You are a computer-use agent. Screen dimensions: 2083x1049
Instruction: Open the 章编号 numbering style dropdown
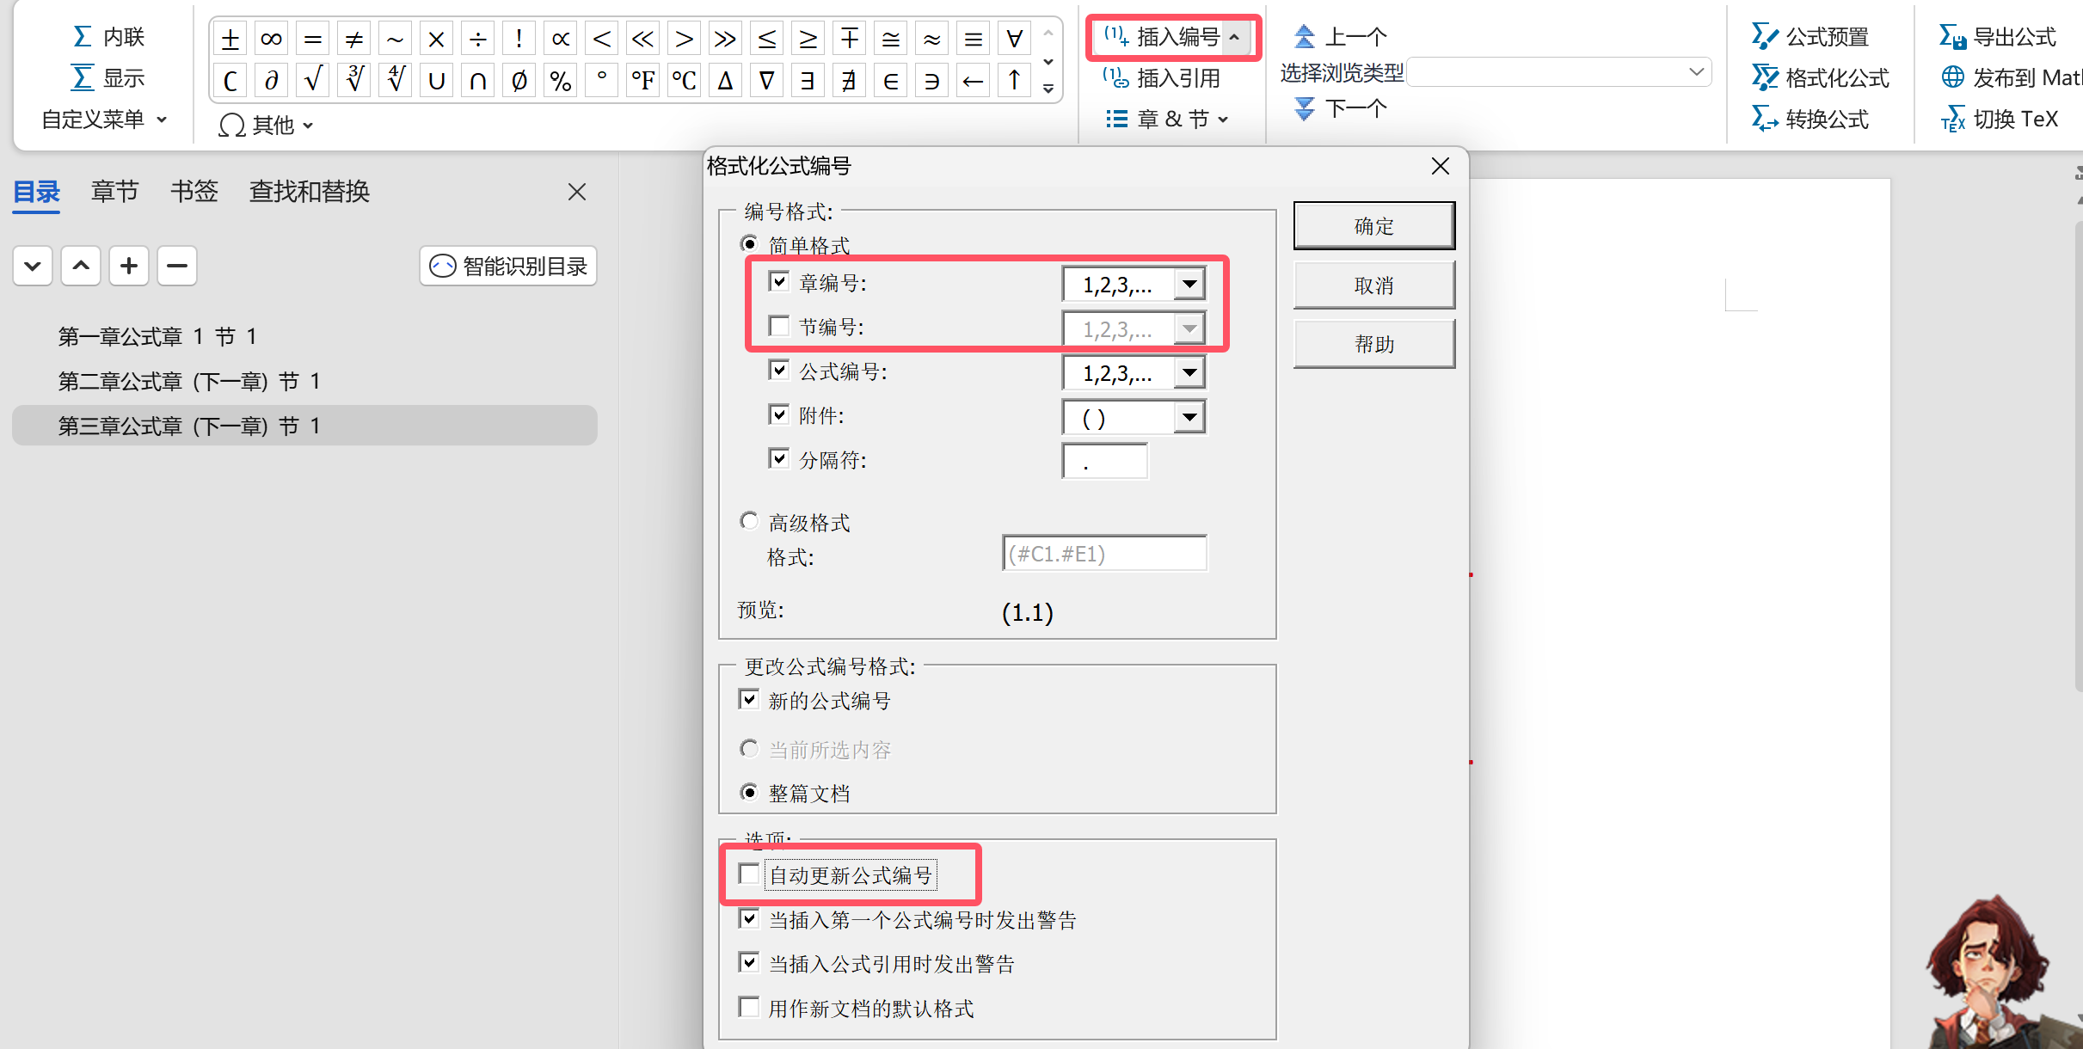coord(1189,284)
